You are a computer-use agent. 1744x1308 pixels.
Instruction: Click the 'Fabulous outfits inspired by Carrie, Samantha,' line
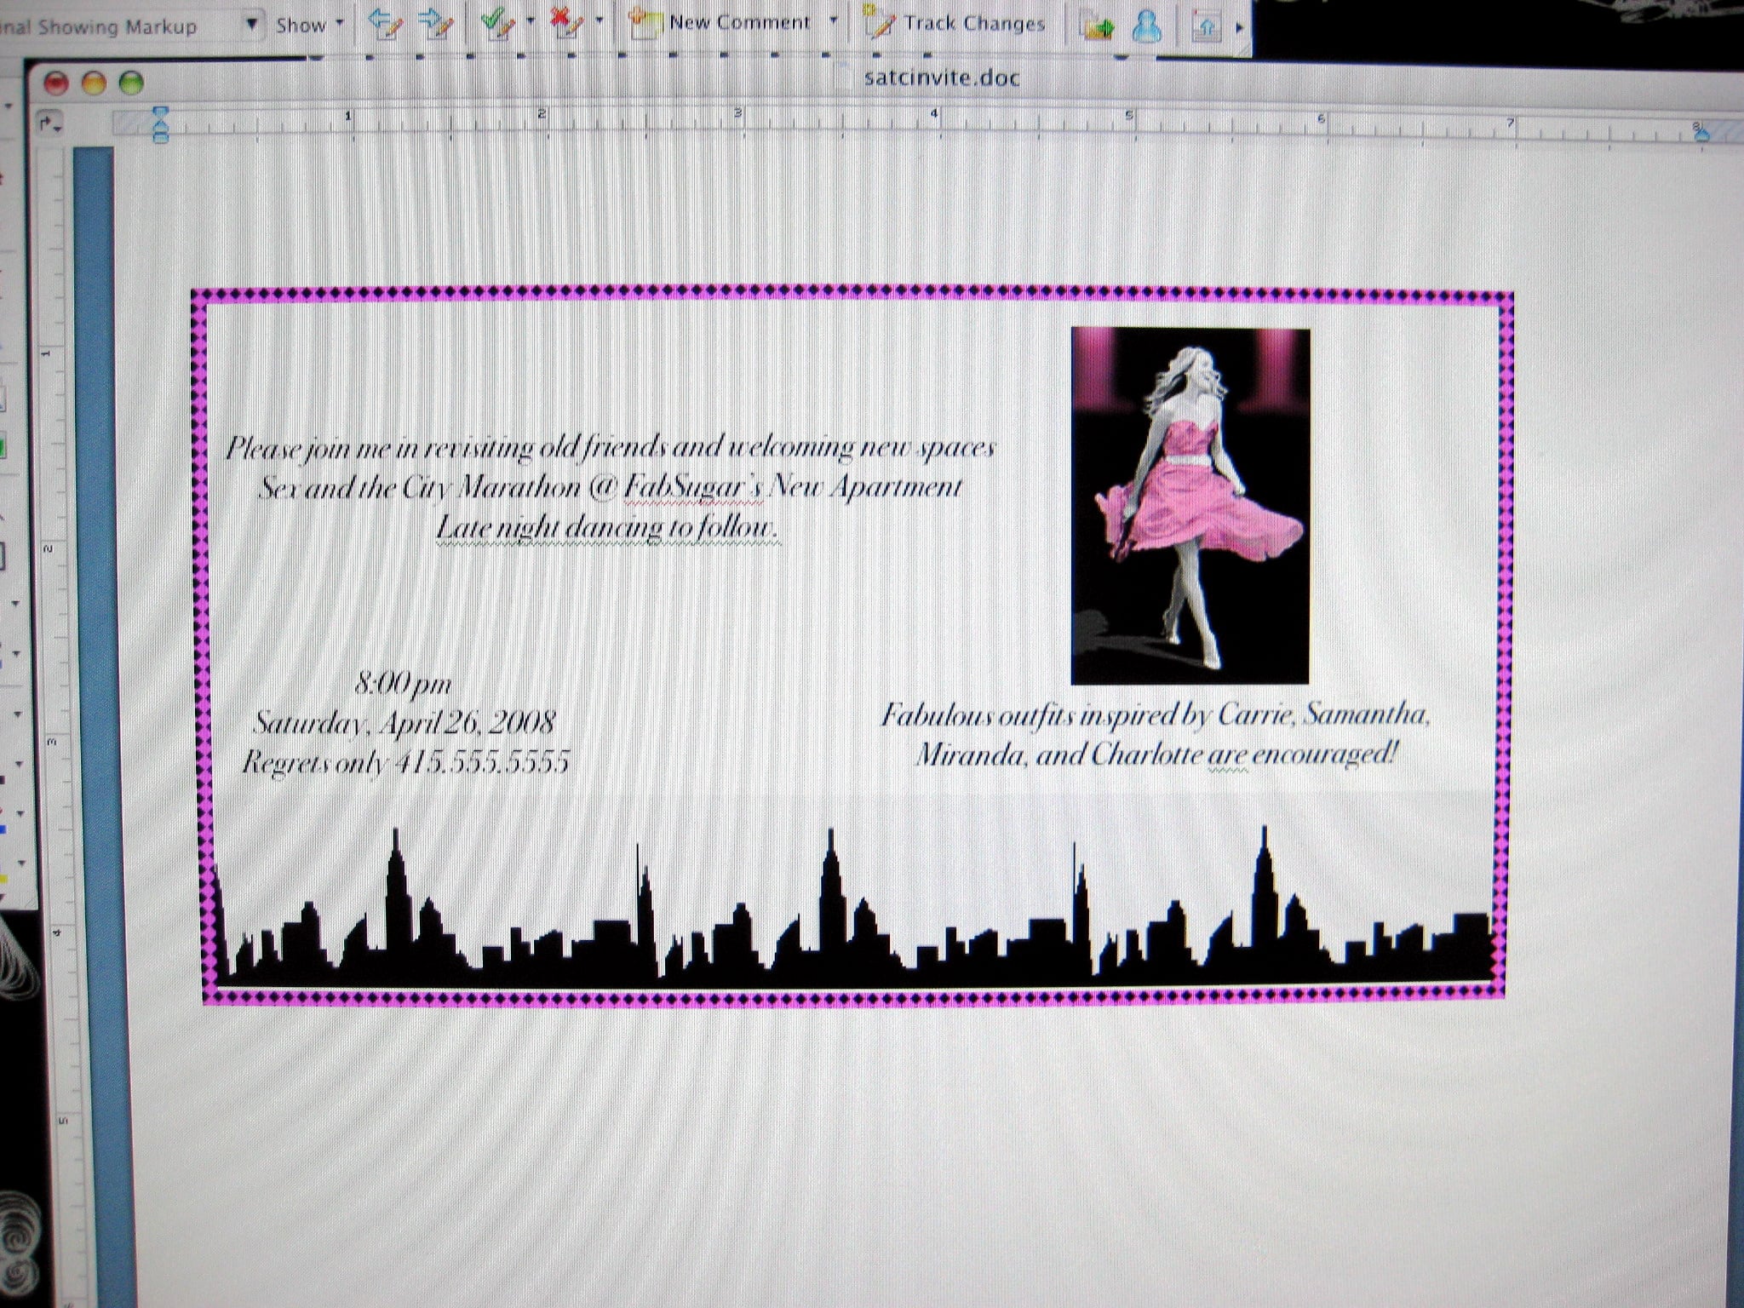click(1154, 714)
